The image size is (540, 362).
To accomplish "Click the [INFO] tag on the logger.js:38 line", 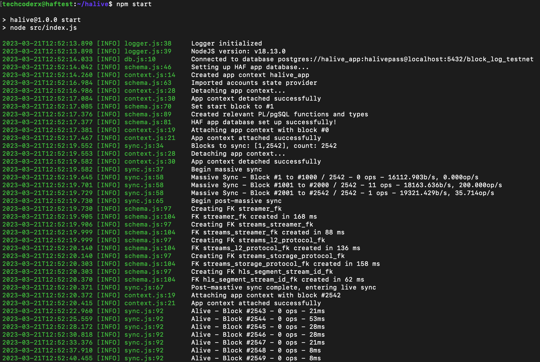I will click(x=109, y=44).
